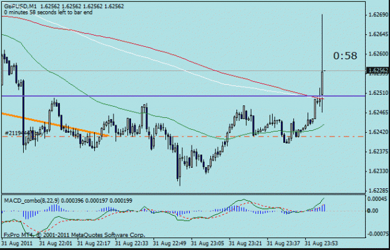390x250 pixels.
Task: Click the time axis label 31 Aug 2011
Action: pos(17,243)
